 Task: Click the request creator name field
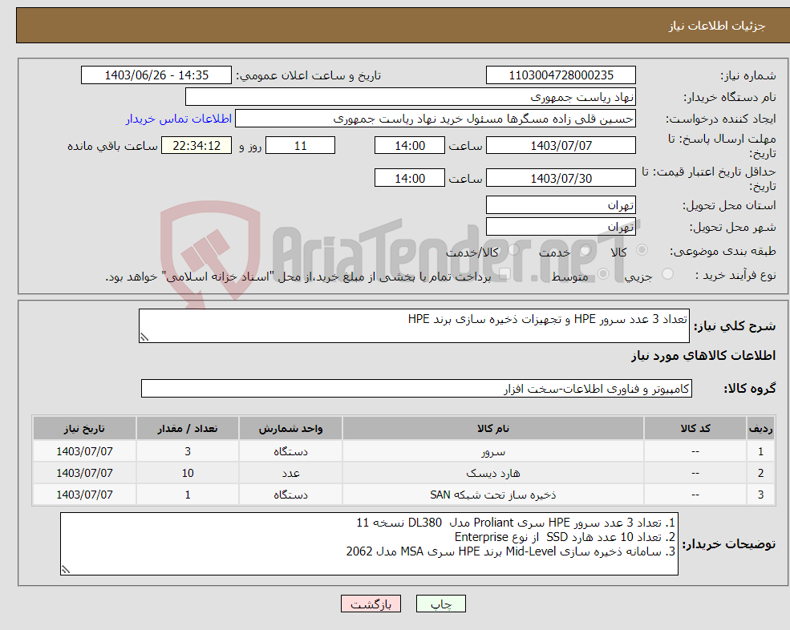436,119
